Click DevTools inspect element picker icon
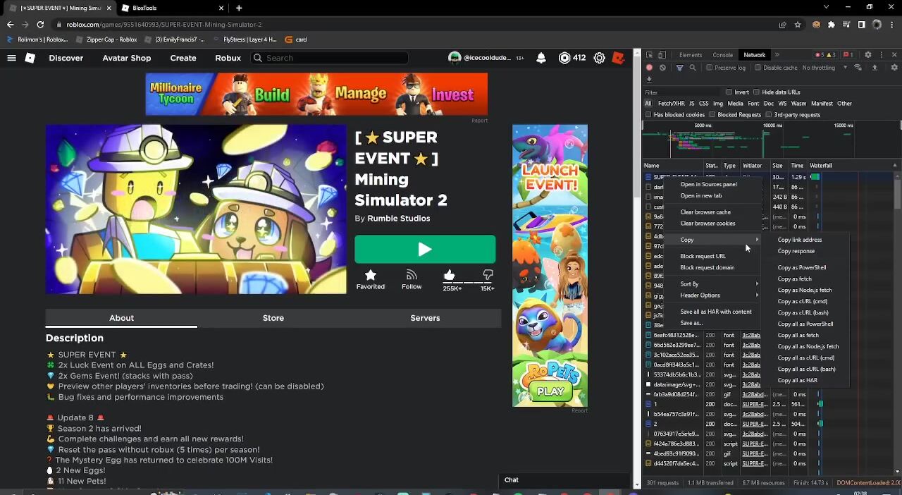The image size is (902, 495). (650, 54)
